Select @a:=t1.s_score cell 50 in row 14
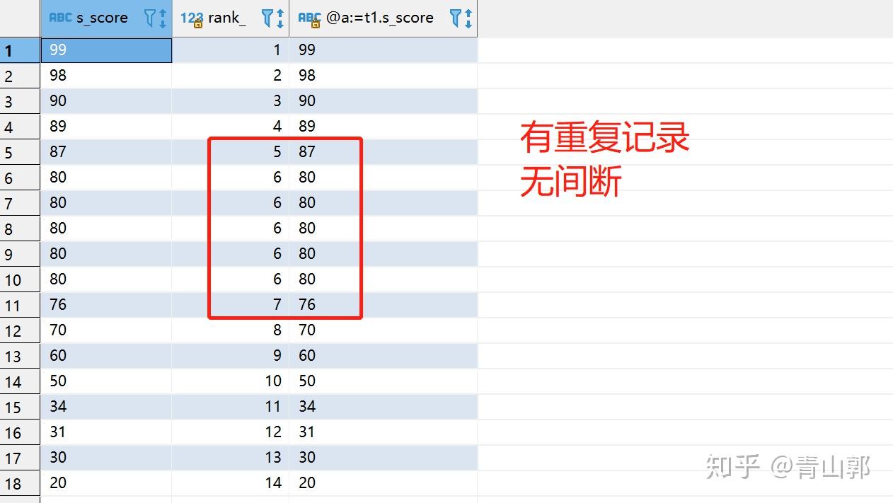 click(384, 381)
